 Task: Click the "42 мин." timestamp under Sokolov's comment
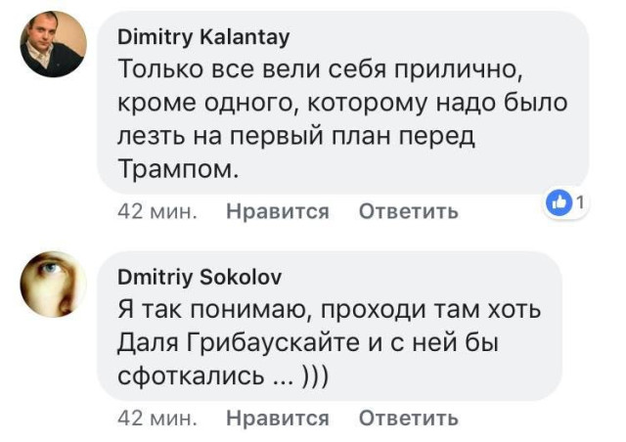point(157,419)
